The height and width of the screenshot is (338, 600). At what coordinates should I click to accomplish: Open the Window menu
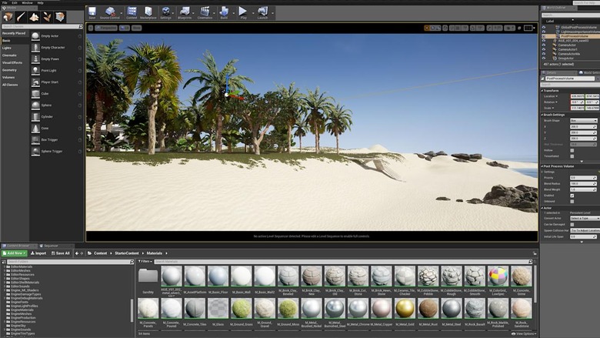27,2
